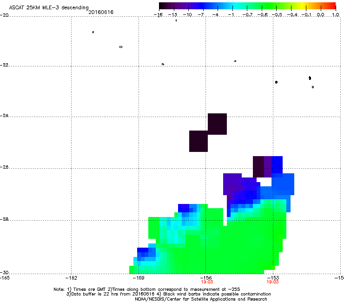Click the red time 19:05 under -153
This screenshot has width=344, height=302.
pos(272,282)
